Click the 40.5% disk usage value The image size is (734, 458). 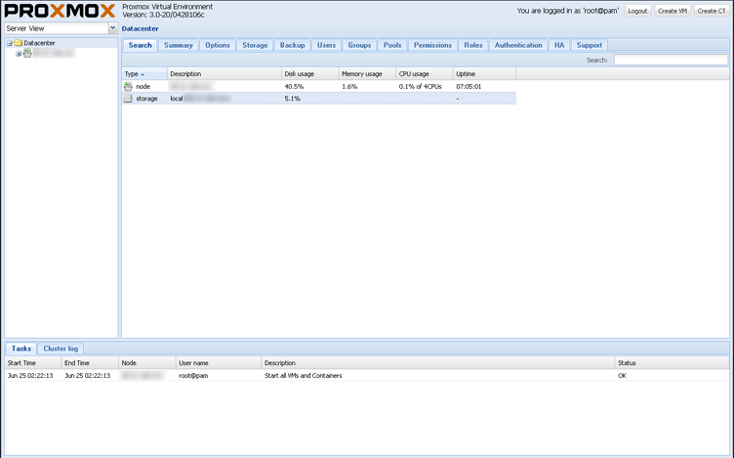pos(294,87)
